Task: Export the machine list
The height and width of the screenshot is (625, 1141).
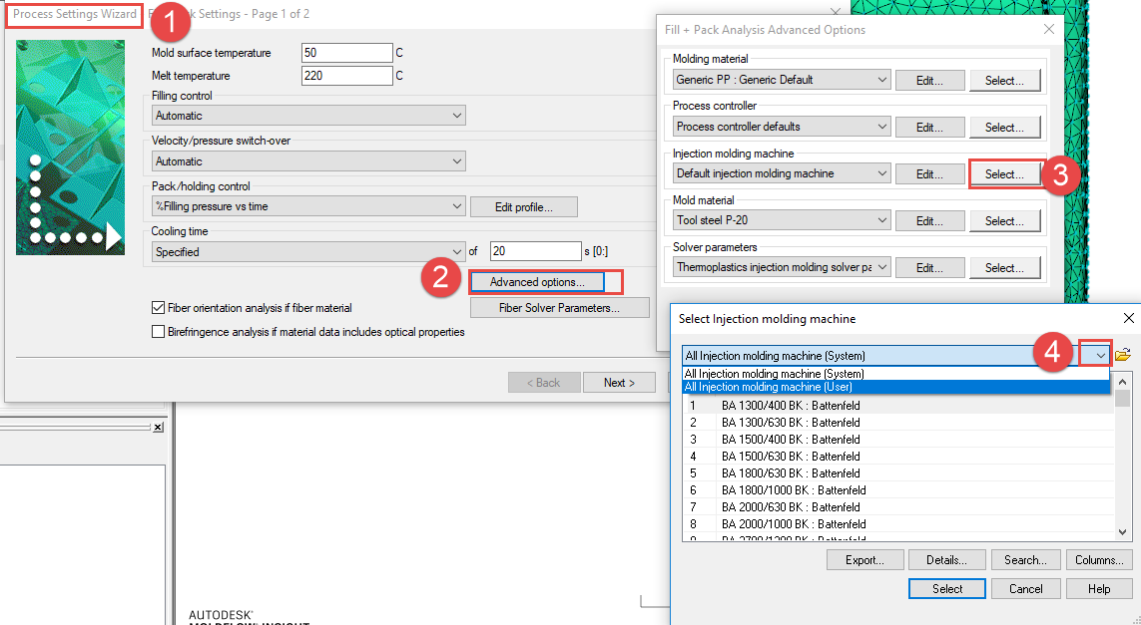Action: click(x=864, y=559)
